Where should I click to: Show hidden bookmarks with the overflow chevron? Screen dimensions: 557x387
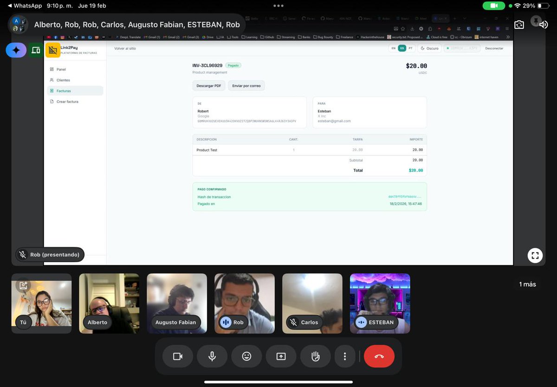click(x=508, y=37)
